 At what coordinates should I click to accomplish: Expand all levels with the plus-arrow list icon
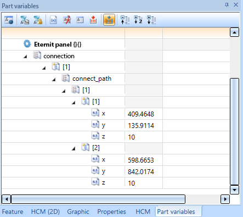151,20
